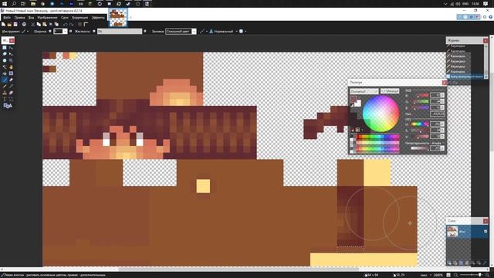Select the Move Selection tool
494x278 pixels.
coord(11,54)
